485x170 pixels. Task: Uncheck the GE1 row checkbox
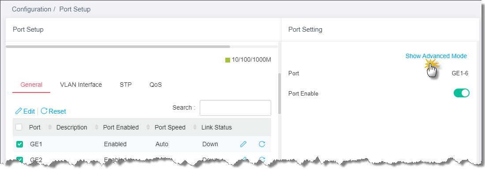coord(19,144)
